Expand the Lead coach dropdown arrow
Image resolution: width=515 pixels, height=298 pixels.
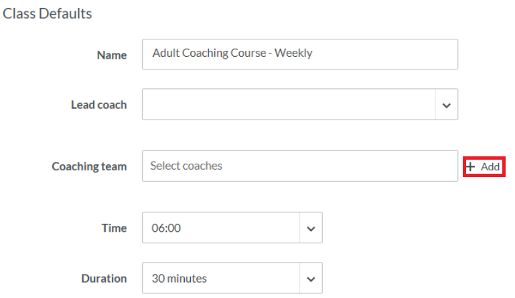(x=446, y=105)
